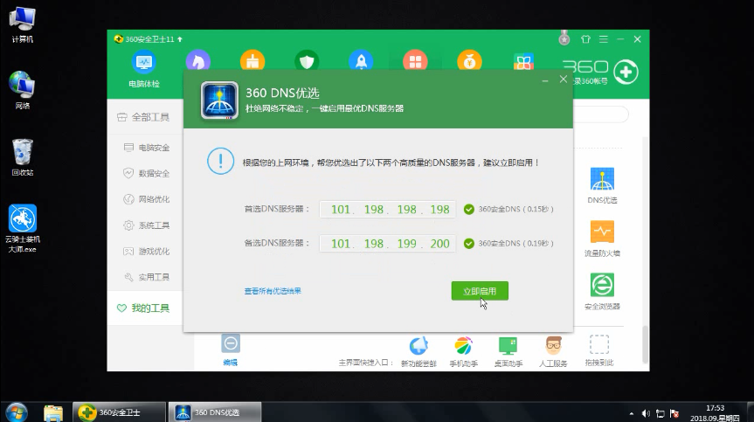Screen dimensions: 754x422
Task: Select 系统工具 category in sidebar
Action: 147,225
